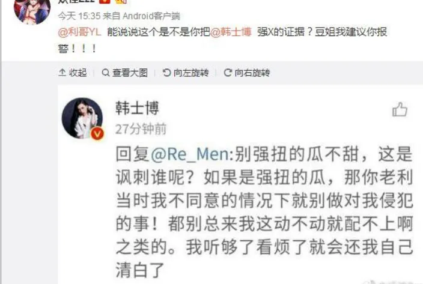Click the poster's username above the timestamp

[76, 1]
